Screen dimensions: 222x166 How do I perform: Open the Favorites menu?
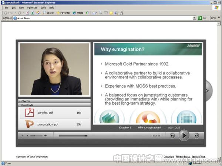pyautogui.click(x=32, y=8)
